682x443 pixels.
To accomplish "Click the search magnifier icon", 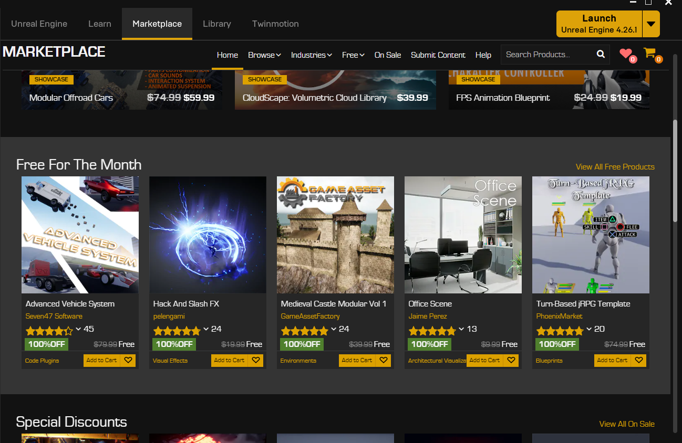I will pyautogui.click(x=601, y=55).
